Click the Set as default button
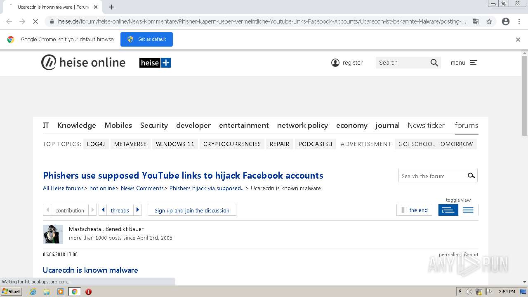The width and height of the screenshot is (528, 297). click(146, 39)
